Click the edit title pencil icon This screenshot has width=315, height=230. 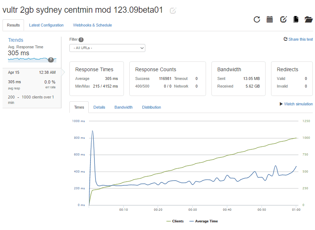173,11
